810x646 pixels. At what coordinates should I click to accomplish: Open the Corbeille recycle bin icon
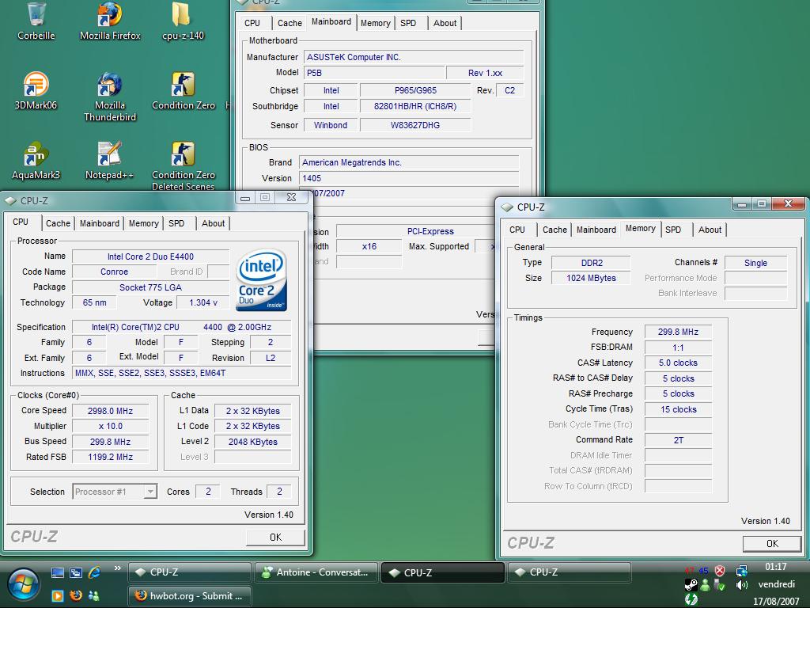[36, 21]
